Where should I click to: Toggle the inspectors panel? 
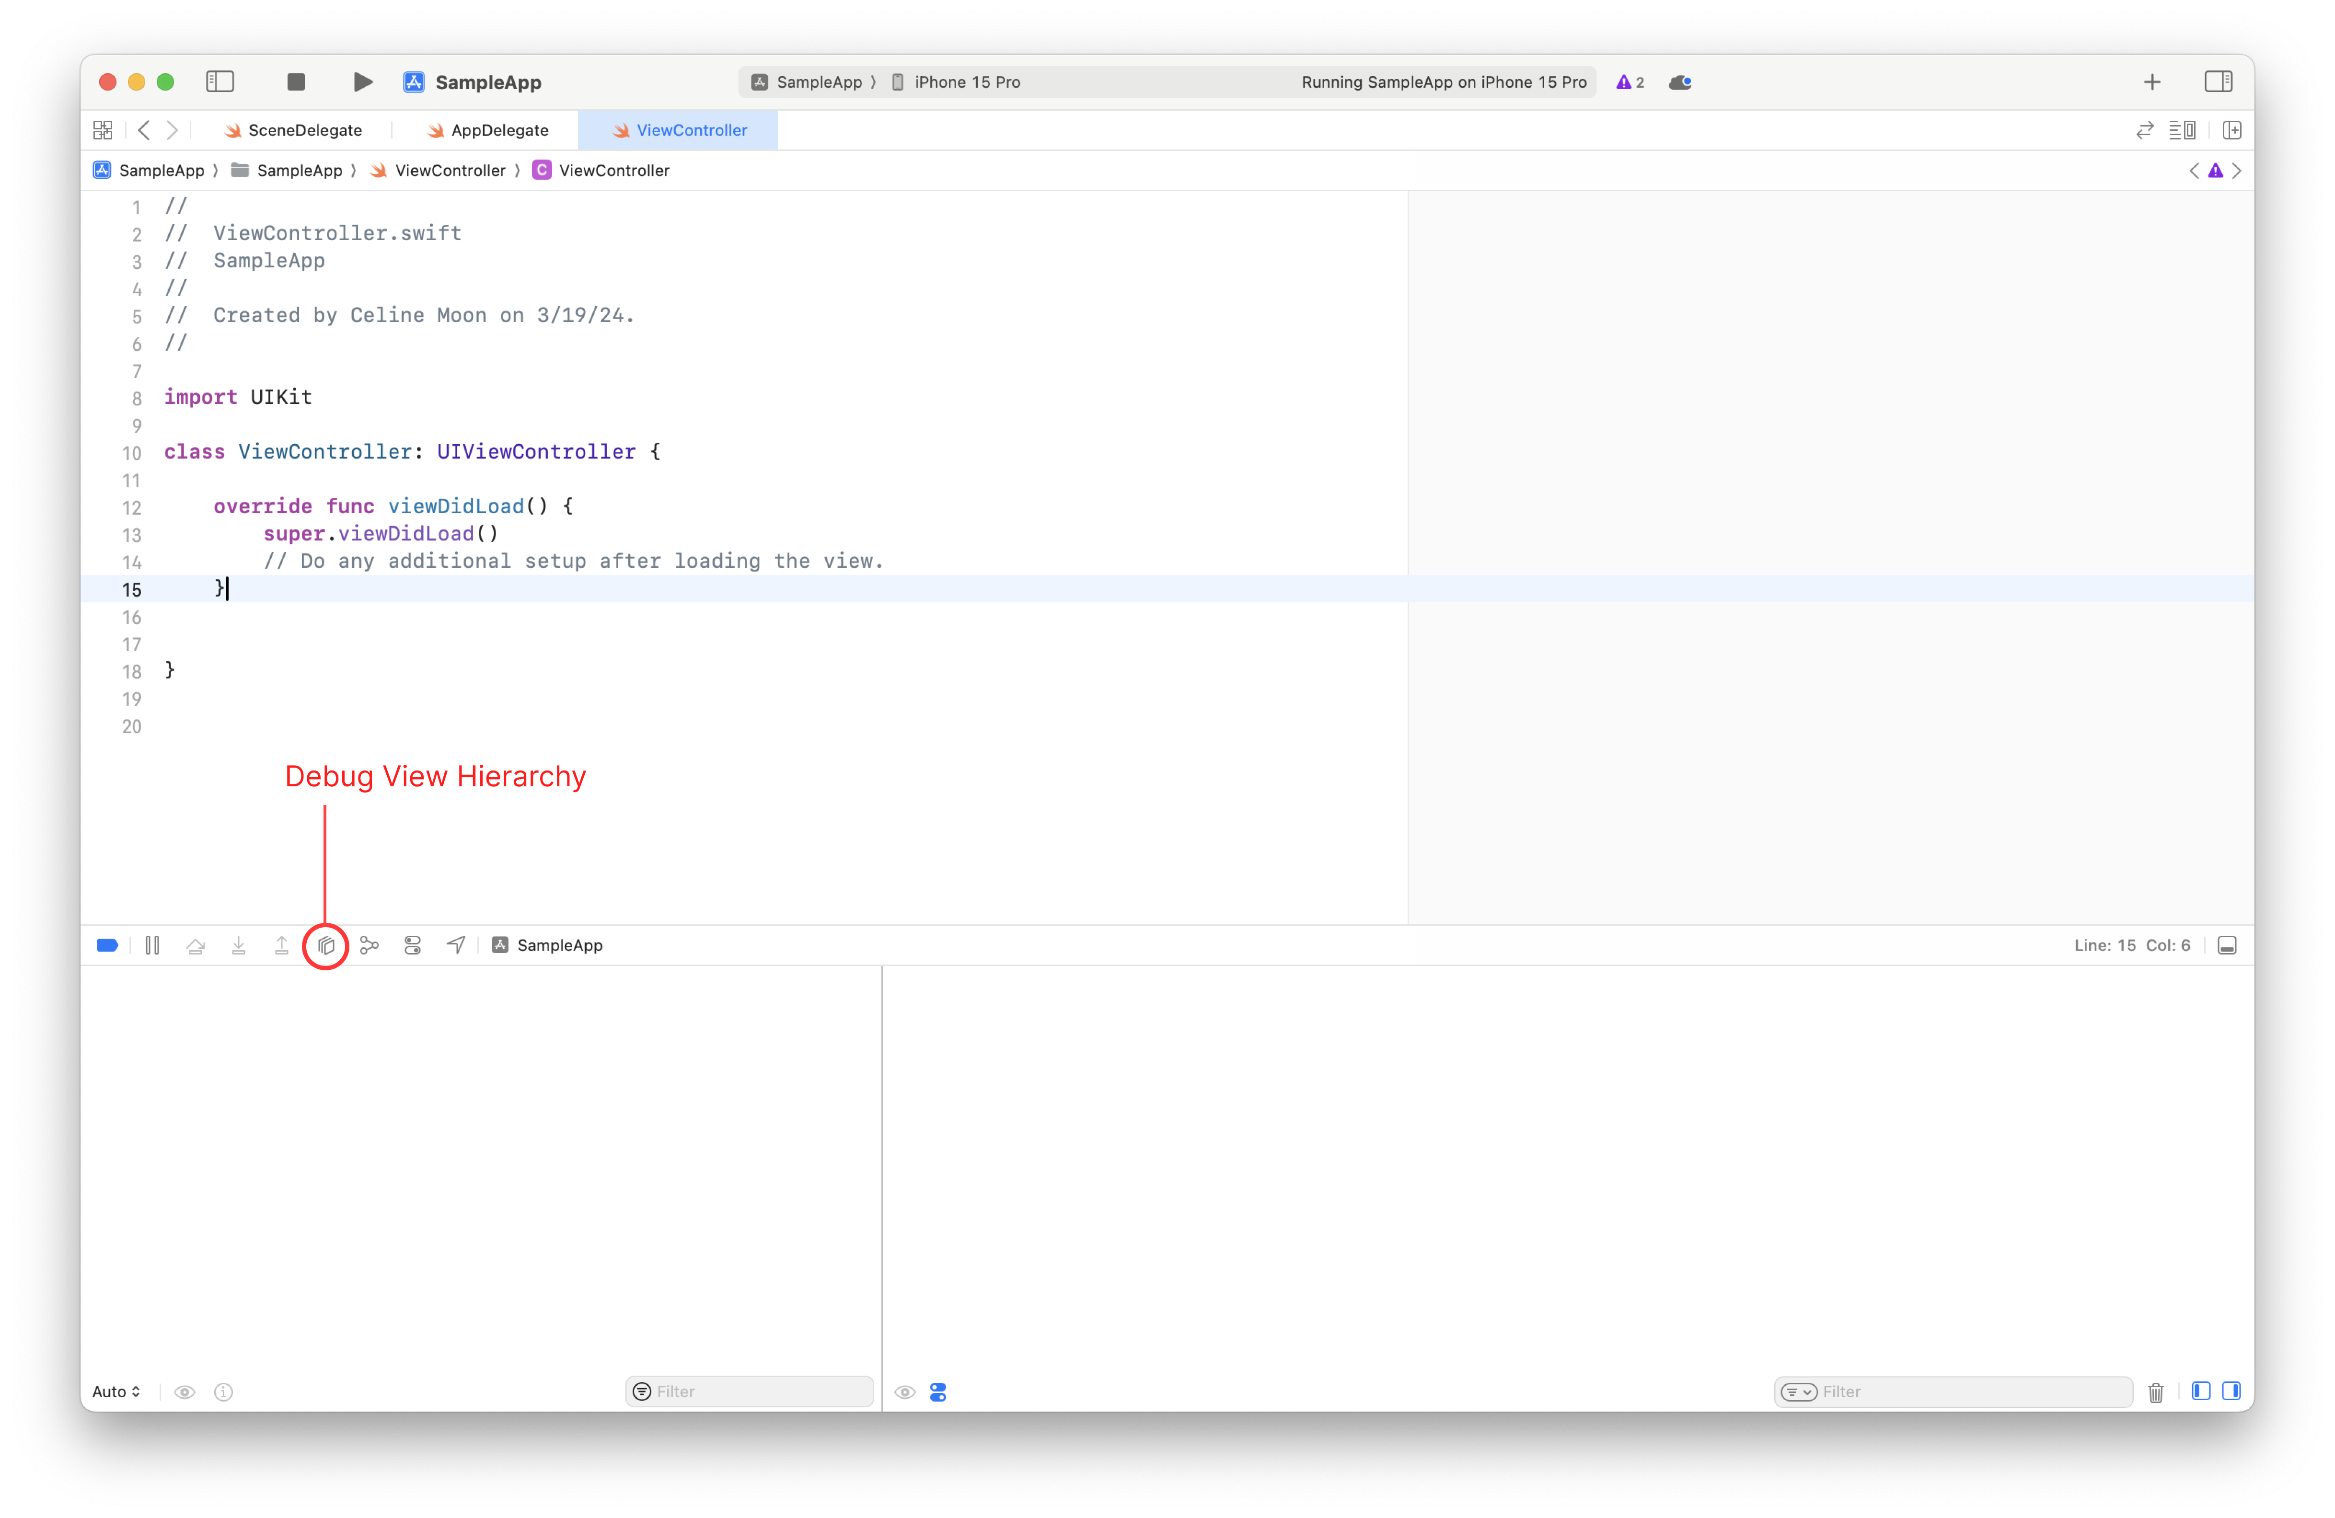(2218, 81)
